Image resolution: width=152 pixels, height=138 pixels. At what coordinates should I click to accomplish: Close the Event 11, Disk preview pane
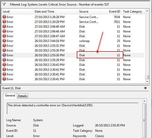tap(145, 88)
